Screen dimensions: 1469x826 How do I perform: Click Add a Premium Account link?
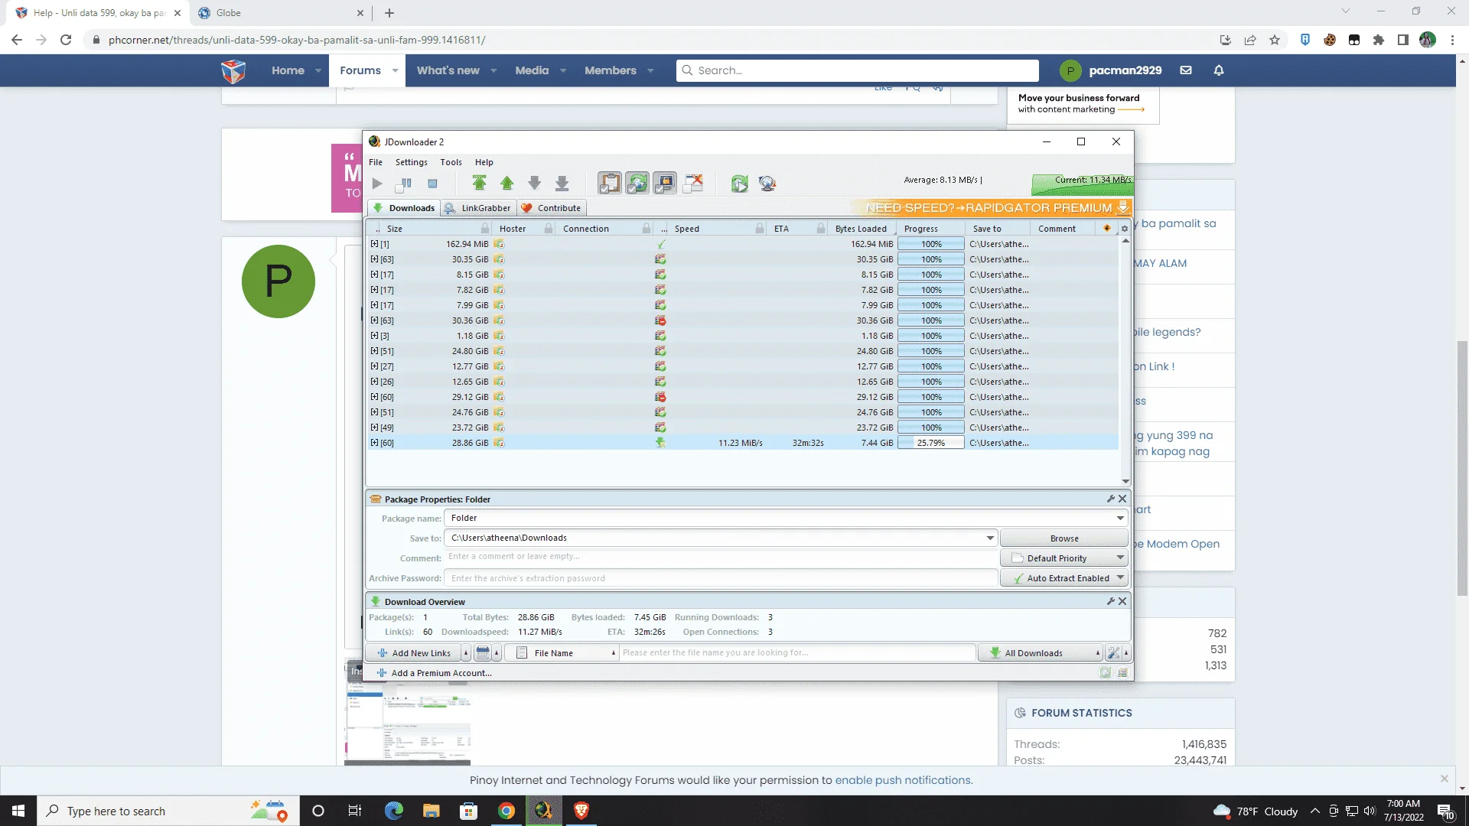pyautogui.click(x=435, y=673)
